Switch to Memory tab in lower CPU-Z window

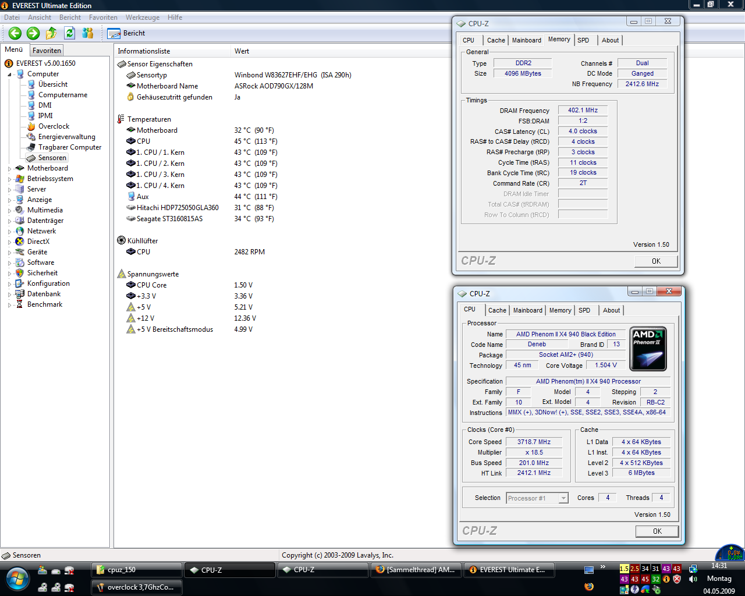click(x=560, y=310)
